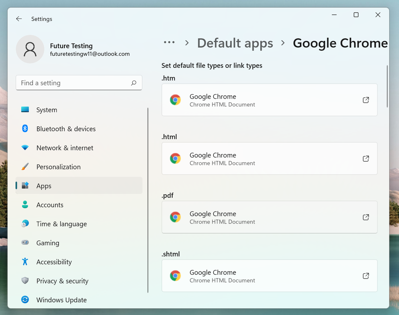Change the default app for .html files
This screenshot has width=399, height=315.
click(269, 159)
